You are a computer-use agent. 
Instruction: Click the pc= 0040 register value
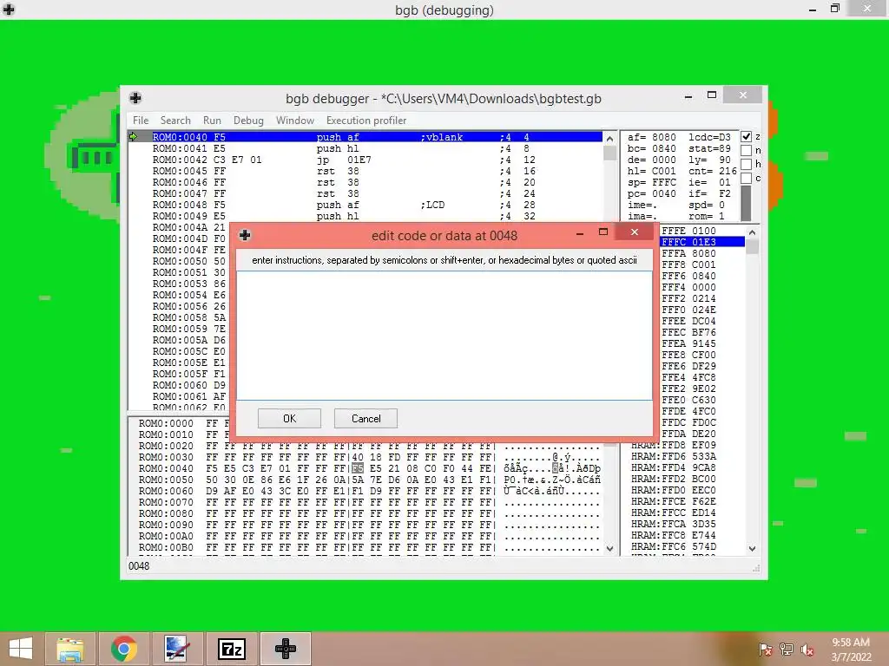pyautogui.click(x=651, y=193)
